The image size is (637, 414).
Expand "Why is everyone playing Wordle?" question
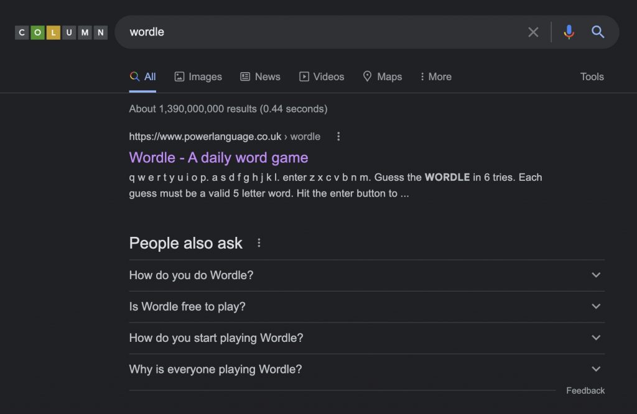pyautogui.click(x=366, y=369)
